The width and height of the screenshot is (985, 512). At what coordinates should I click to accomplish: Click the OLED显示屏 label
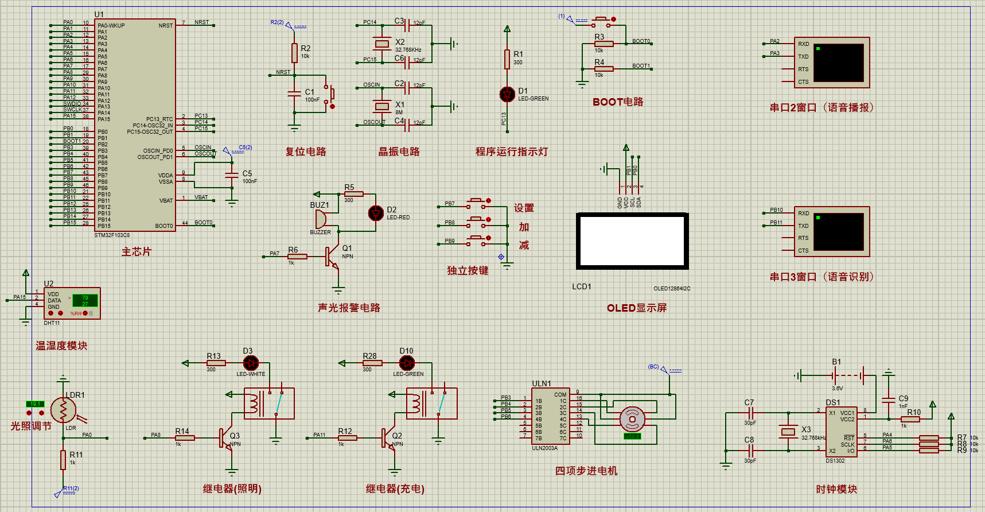[x=637, y=308]
